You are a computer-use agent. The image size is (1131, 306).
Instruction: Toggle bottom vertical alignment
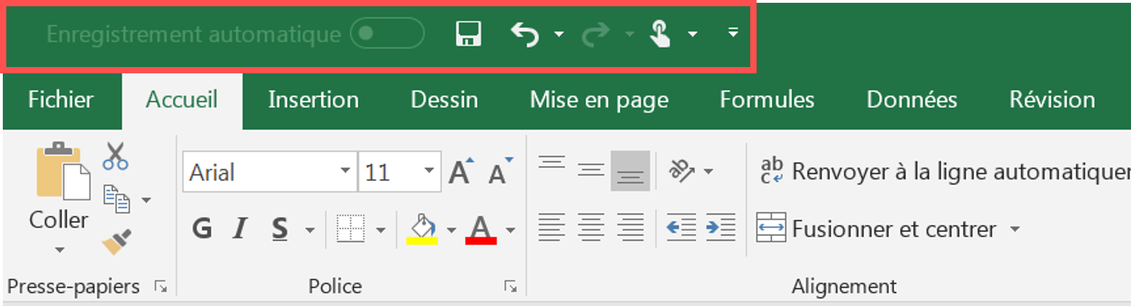(x=630, y=170)
